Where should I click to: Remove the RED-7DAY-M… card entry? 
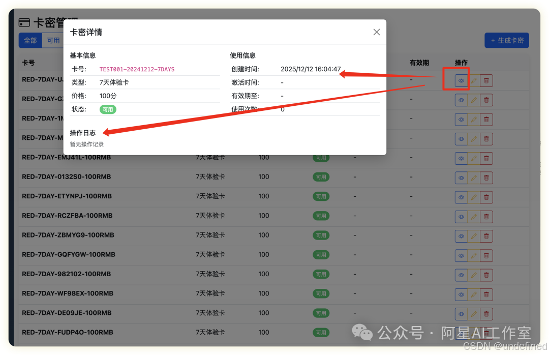point(486,139)
